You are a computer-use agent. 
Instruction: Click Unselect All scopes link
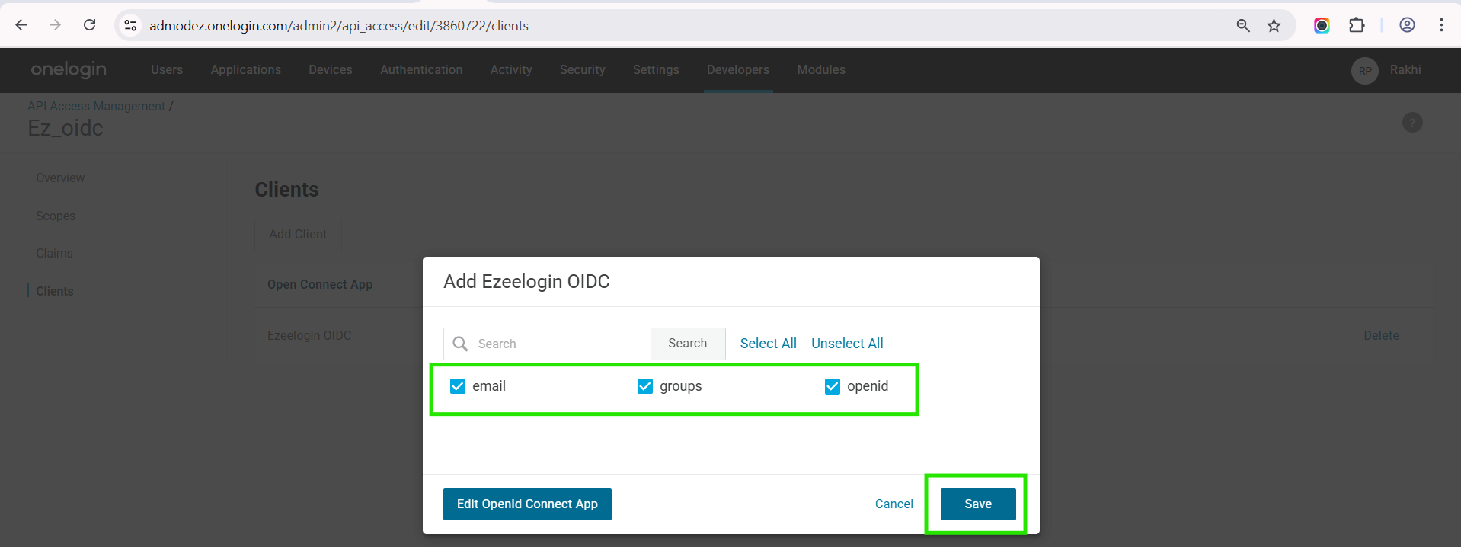pos(847,344)
